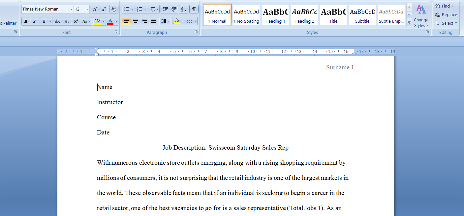This screenshot has height=216, width=464.
Task: Open the Paragraph dialog launcher
Action: [x=196, y=32]
